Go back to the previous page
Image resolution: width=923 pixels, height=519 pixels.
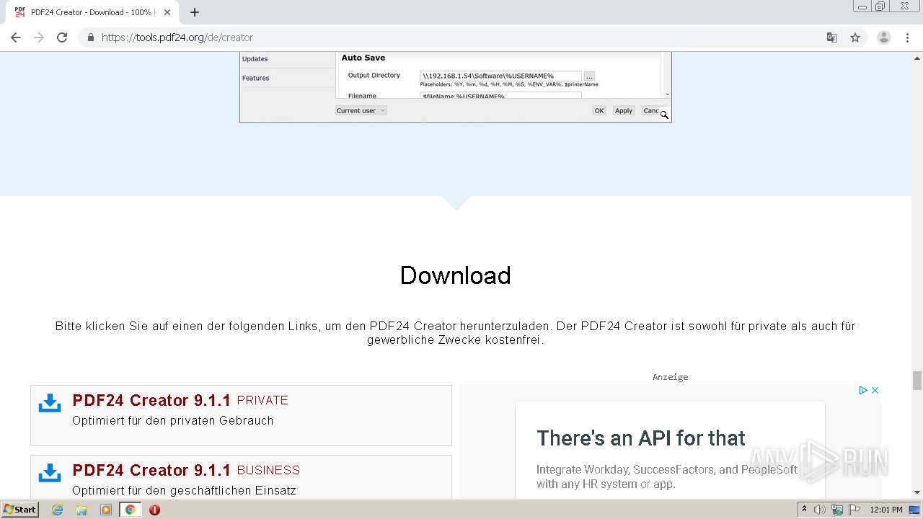(x=16, y=37)
